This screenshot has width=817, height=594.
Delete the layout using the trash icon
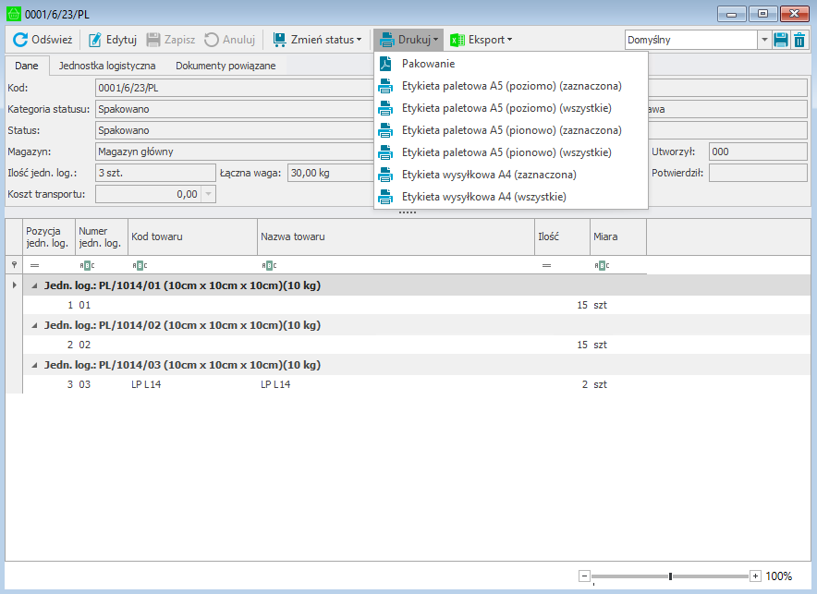pyautogui.click(x=800, y=40)
